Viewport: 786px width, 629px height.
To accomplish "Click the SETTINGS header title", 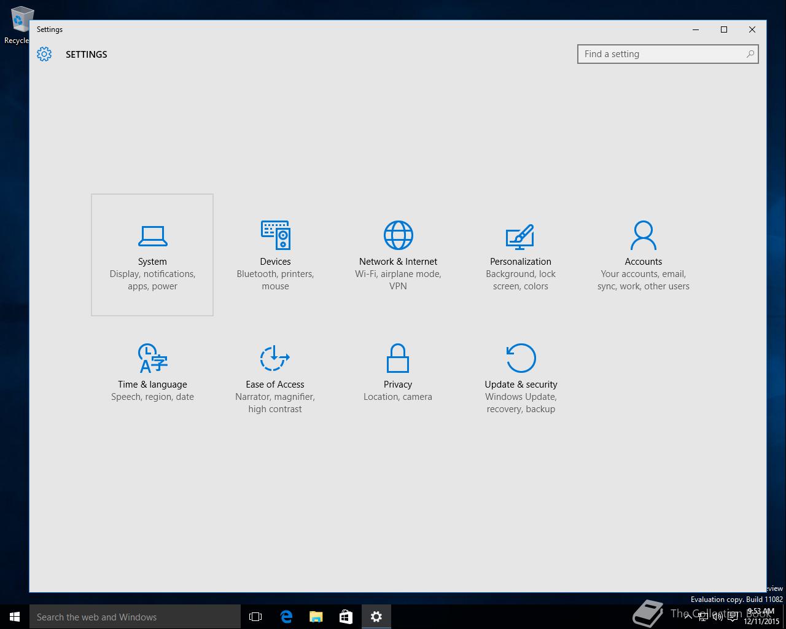I will [x=87, y=54].
